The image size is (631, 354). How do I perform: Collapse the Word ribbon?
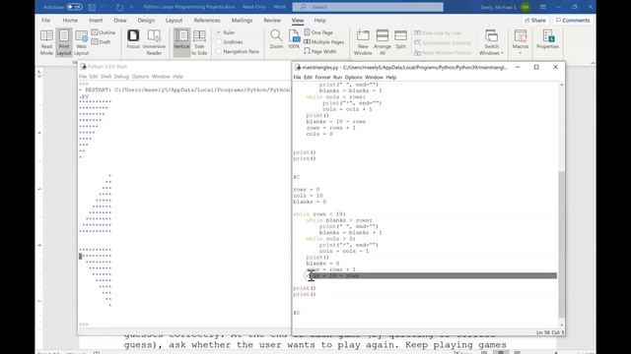(593, 63)
